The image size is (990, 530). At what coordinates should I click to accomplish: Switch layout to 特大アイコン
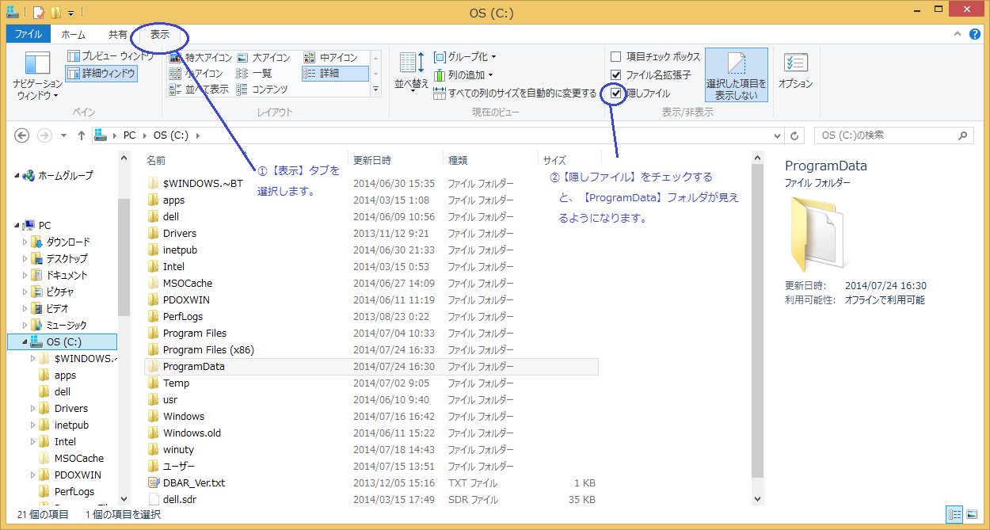point(202,58)
